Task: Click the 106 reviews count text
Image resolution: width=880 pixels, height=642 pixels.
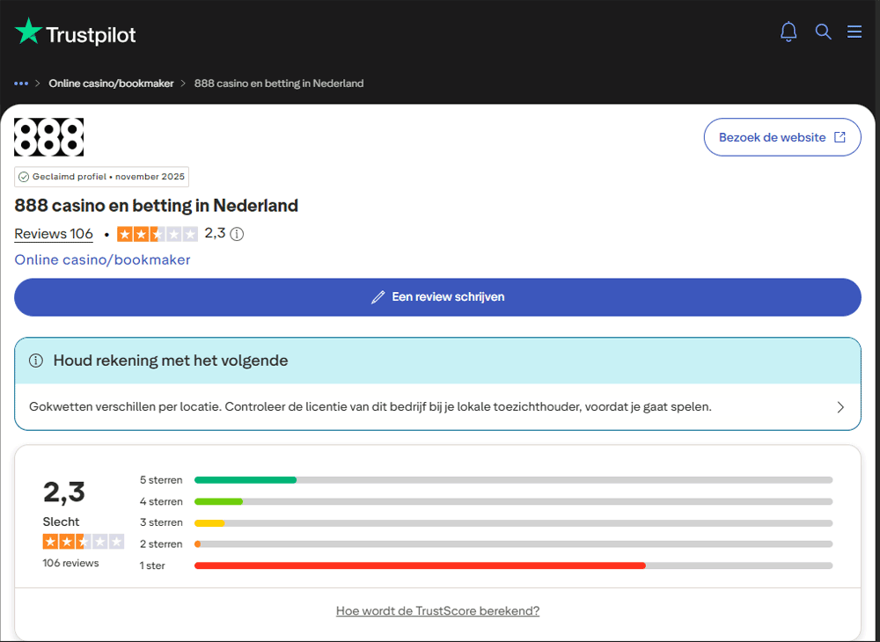Action: coord(70,563)
